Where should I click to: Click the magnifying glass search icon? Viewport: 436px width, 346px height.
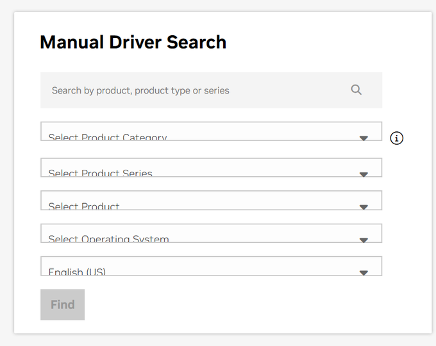click(356, 90)
